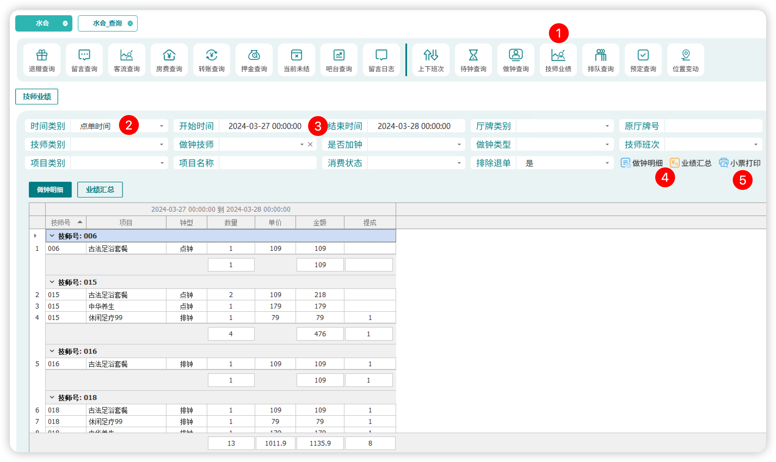
Task: Sort by the 技师号 column header
Action: [66, 223]
